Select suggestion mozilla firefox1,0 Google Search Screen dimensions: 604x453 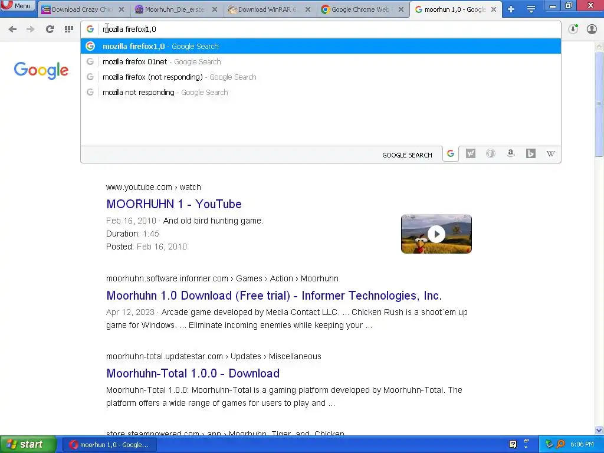click(320, 46)
